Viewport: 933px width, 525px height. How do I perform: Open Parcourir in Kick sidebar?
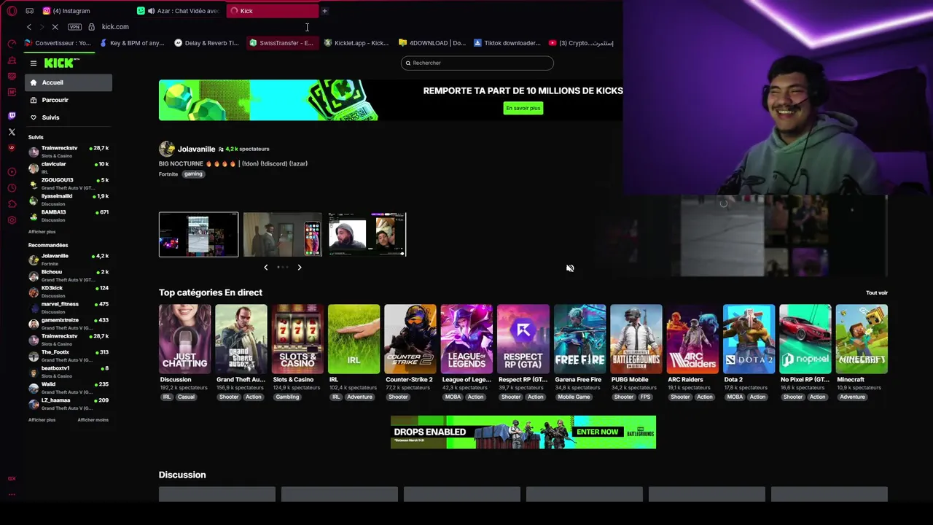tap(69, 100)
